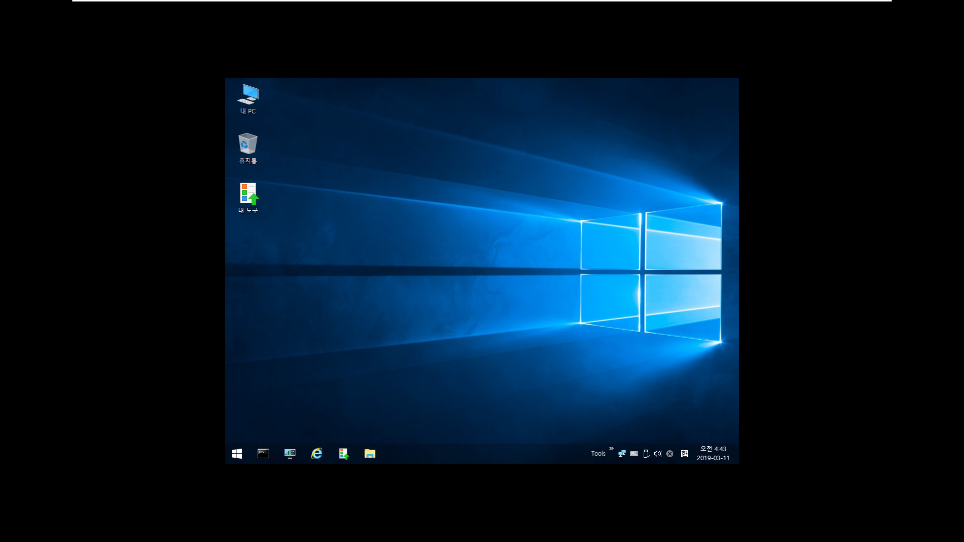Toggle the 한 Korean input mode indicator
This screenshot has height=542, width=964.
click(x=684, y=454)
